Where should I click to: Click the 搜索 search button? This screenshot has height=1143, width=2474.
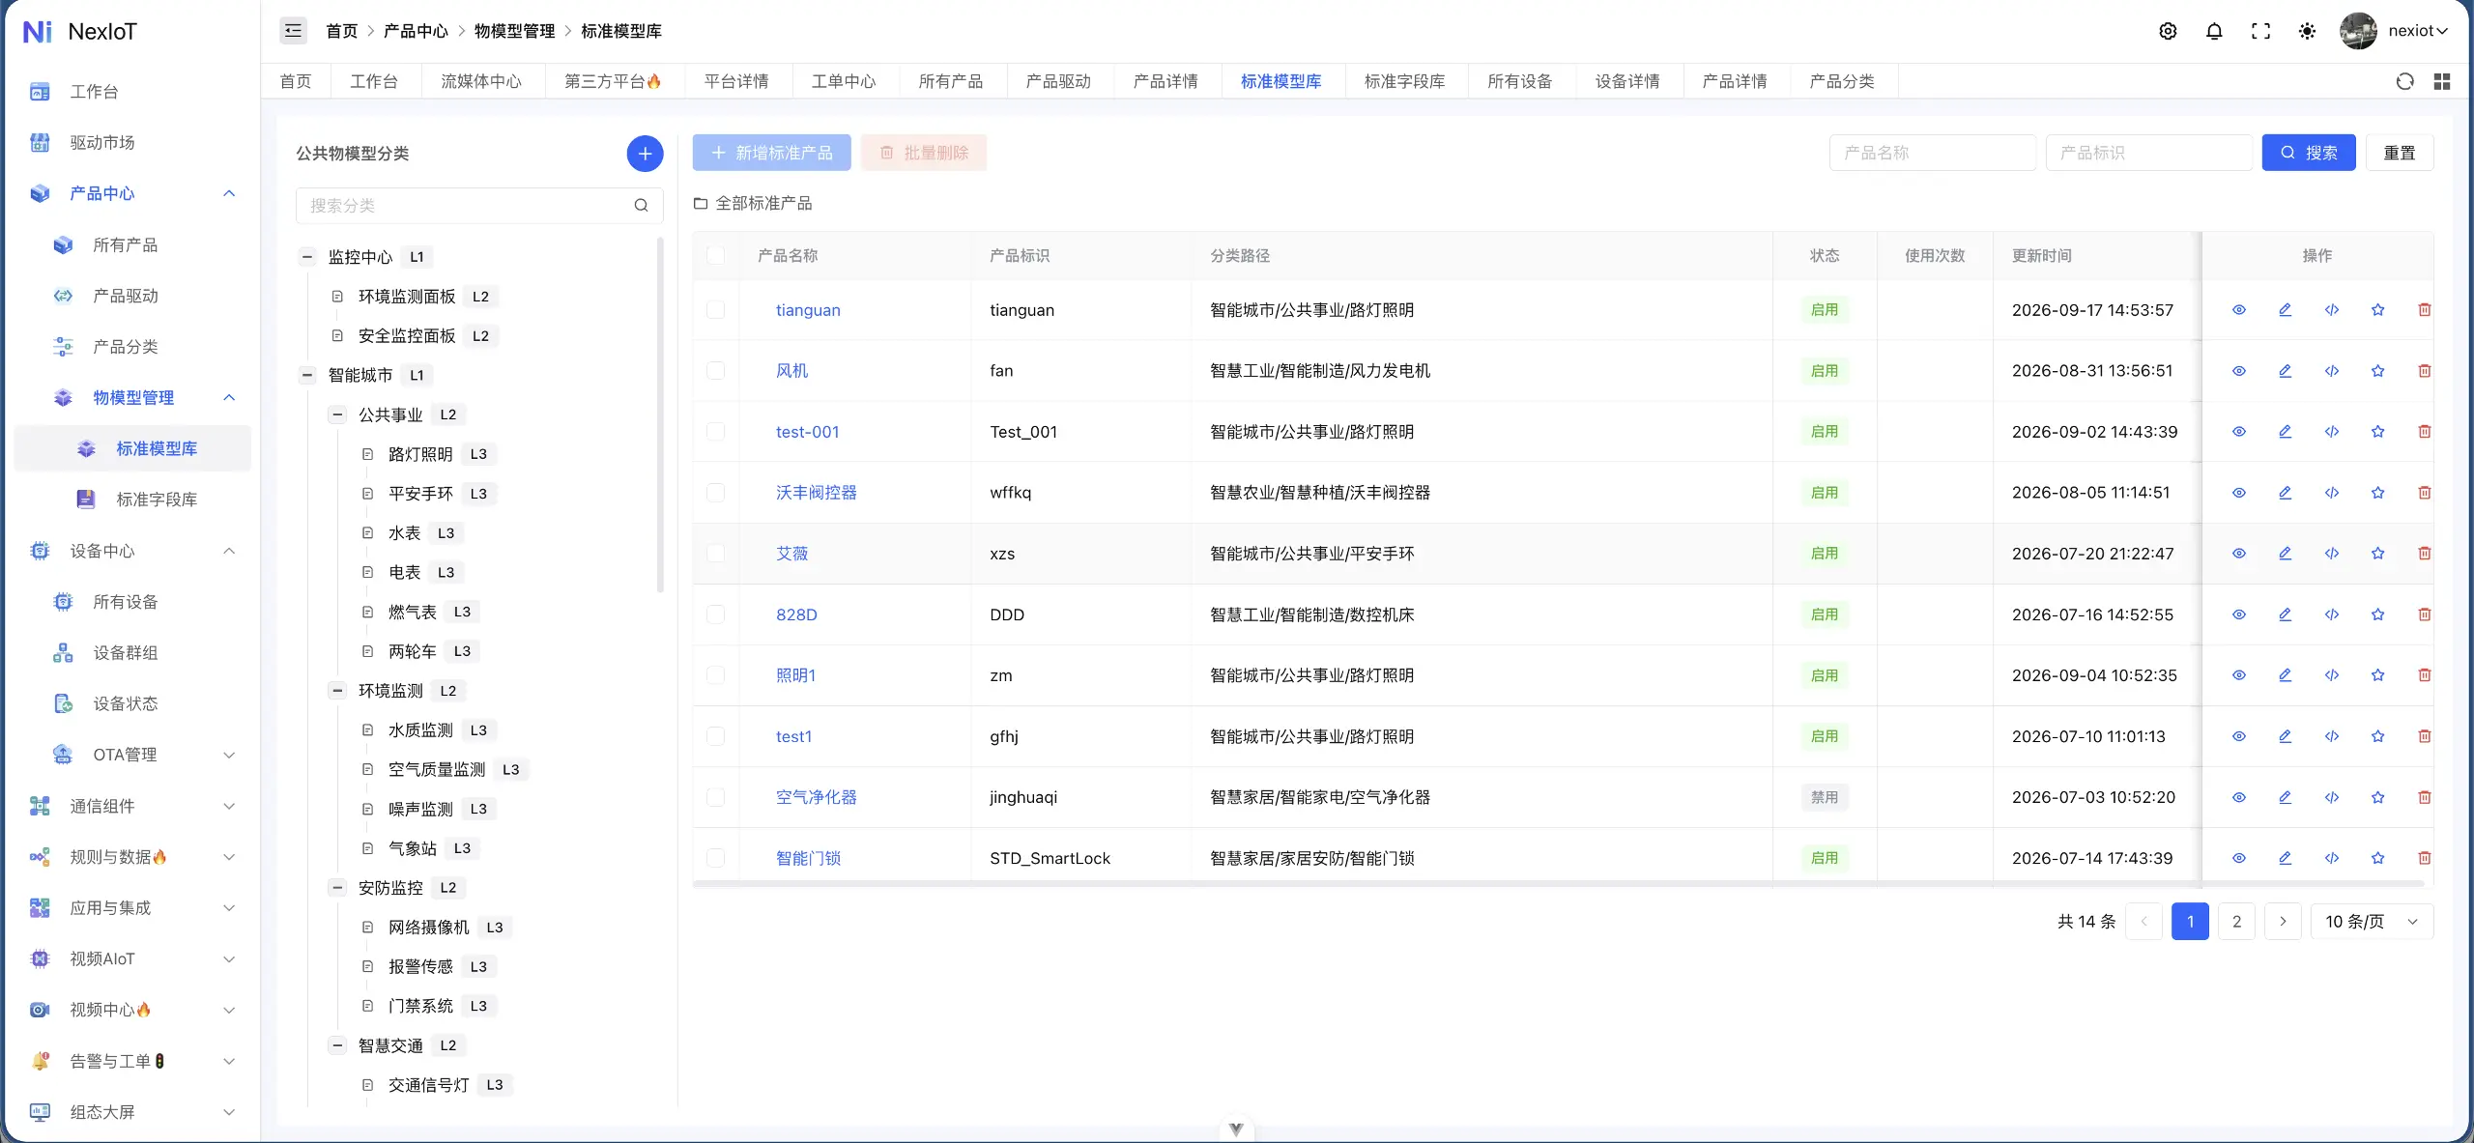[2308, 153]
